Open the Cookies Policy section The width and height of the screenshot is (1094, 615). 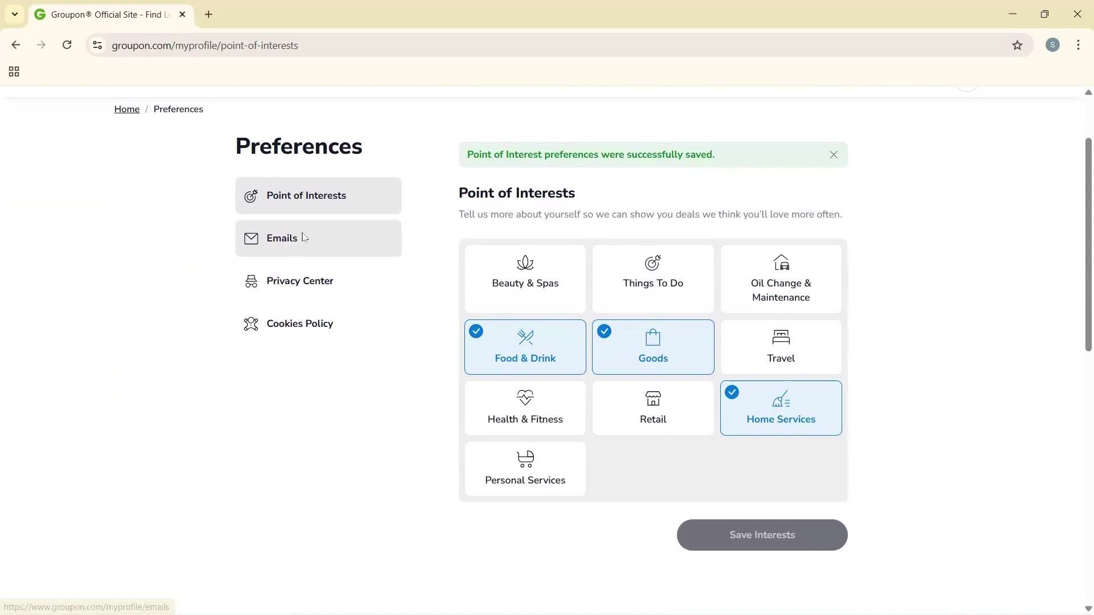pyautogui.click(x=300, y=323)
